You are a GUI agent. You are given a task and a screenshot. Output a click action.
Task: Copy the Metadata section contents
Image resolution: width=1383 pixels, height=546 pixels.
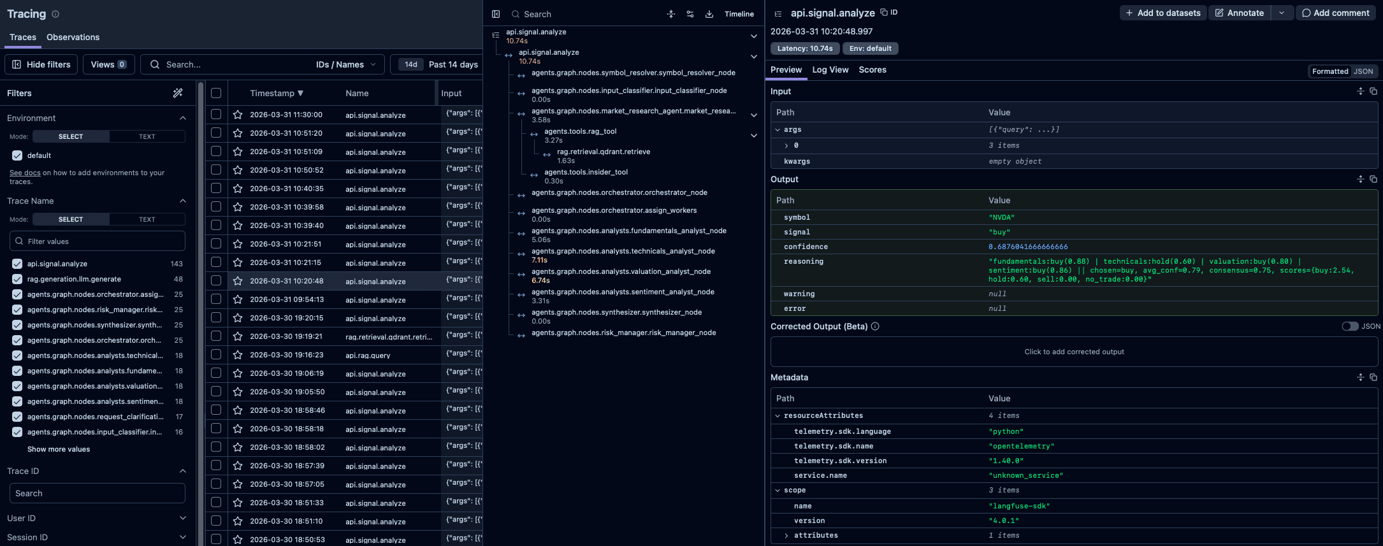pos(1373,377)
